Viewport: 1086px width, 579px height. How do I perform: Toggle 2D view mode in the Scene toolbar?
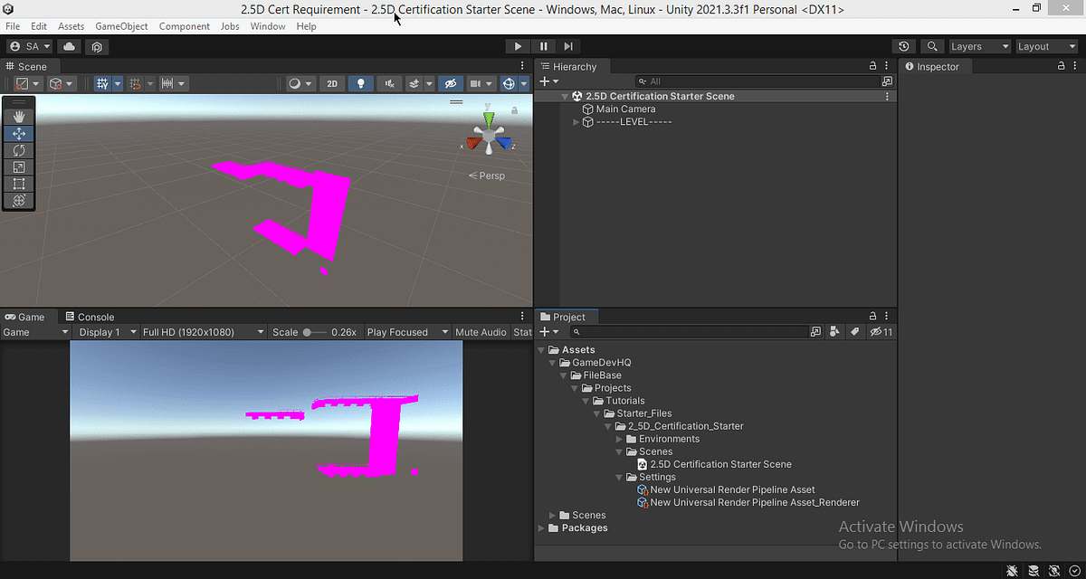[331, 82]
